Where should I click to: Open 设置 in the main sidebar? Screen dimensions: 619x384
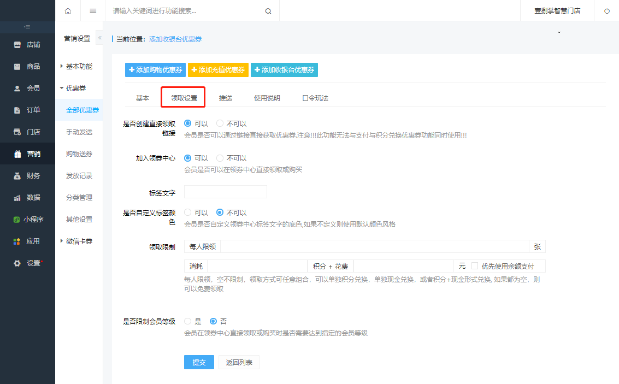tap(27, 263)
